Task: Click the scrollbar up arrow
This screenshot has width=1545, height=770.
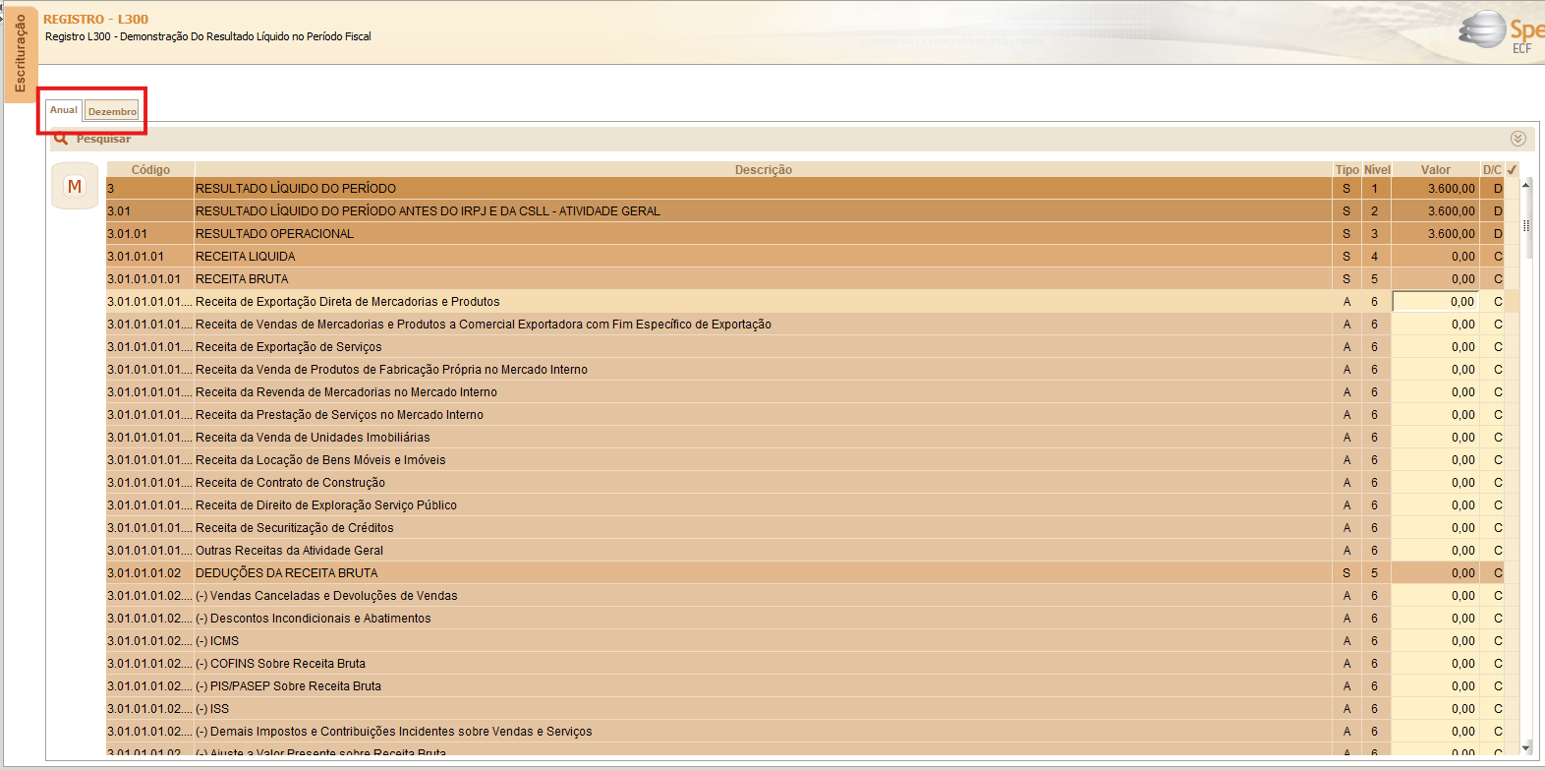Action: click(x=1526, y=185)
